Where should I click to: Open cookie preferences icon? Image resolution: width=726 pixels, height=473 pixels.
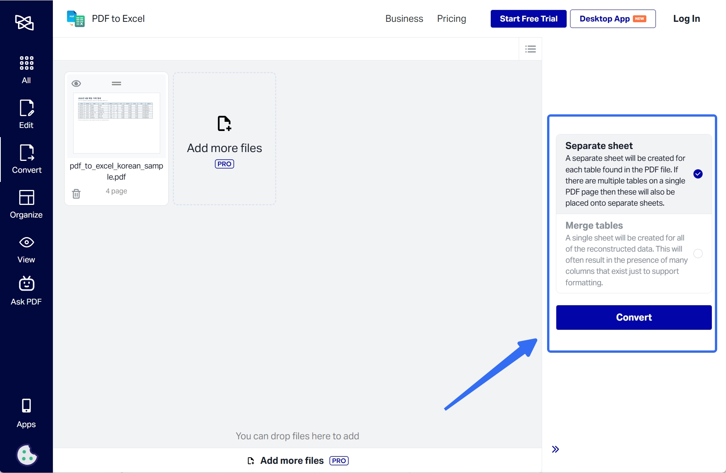pyautogui.click(x=27, y=455)
